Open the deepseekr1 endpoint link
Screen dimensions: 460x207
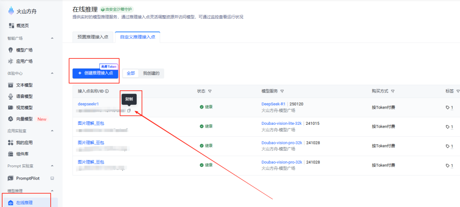tap(88, 104)
